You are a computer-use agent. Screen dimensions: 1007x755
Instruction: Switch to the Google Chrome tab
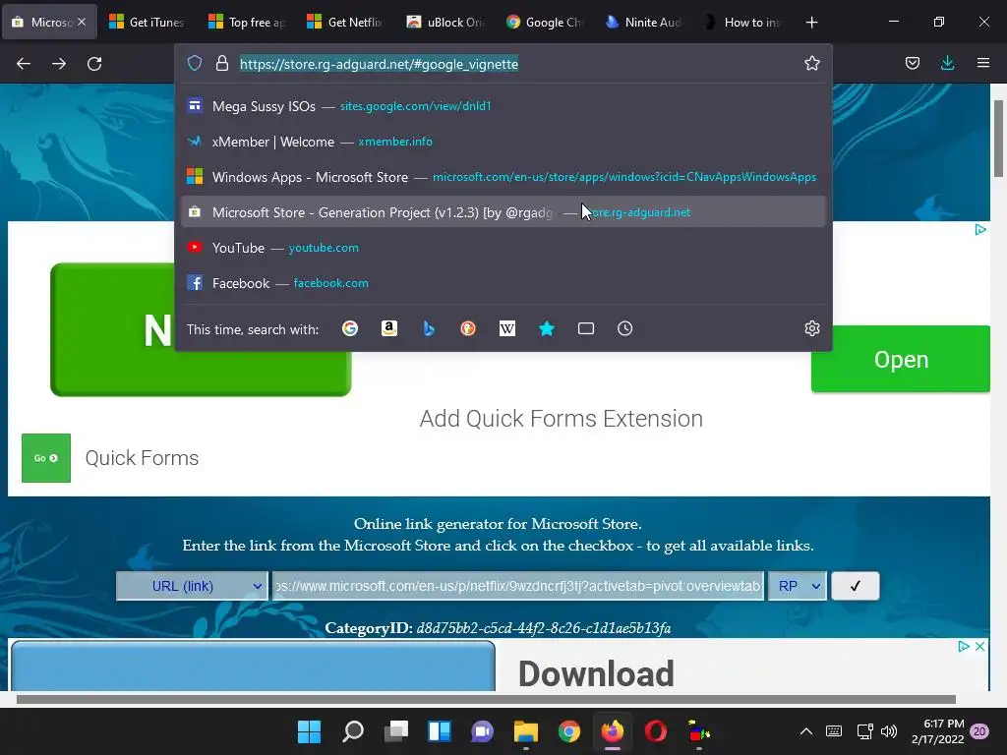(543, 23)
